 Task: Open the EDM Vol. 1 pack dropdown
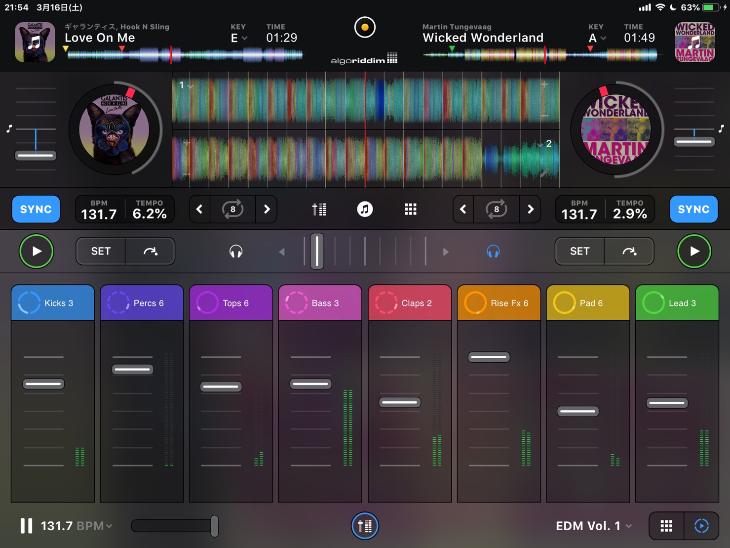tap(594, 526)
